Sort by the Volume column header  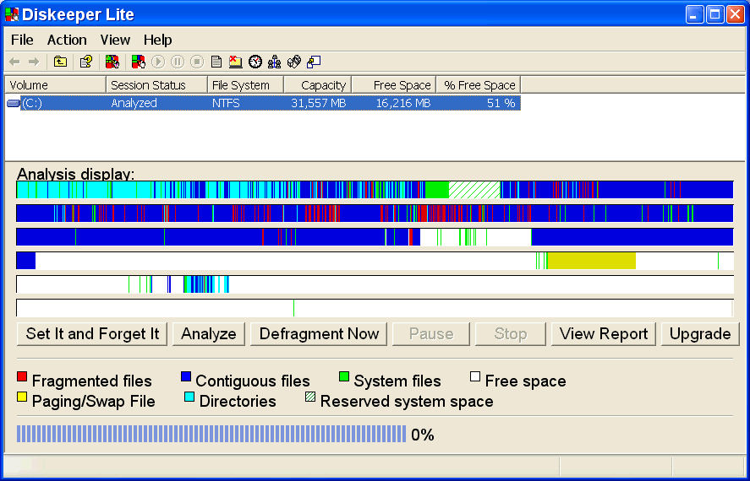click(x=56, y=85)
